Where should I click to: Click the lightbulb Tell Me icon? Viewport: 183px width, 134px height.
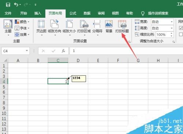pyautogui.click(x=143, y=14)
